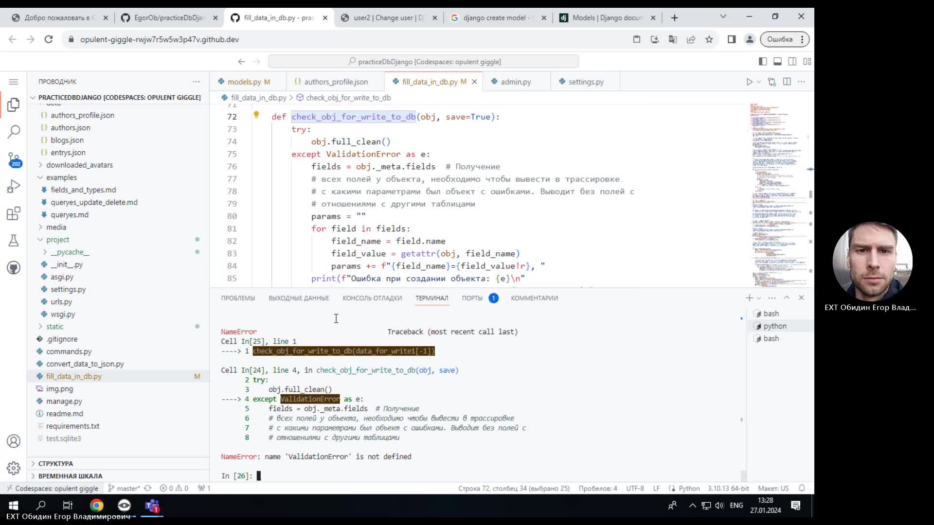Create a new terminal with plus icon
Viewport: 934px width, 525px height.
point(749,297)
